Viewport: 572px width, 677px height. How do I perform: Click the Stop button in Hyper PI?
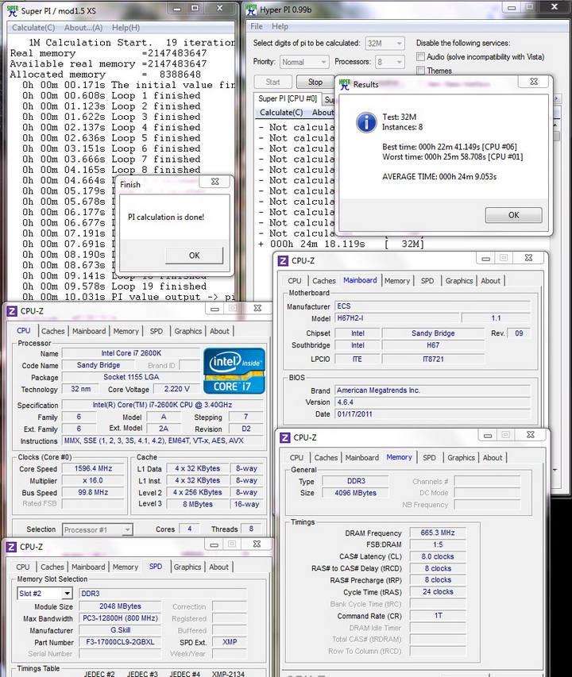pyautogui.click(x=315, y=82)
